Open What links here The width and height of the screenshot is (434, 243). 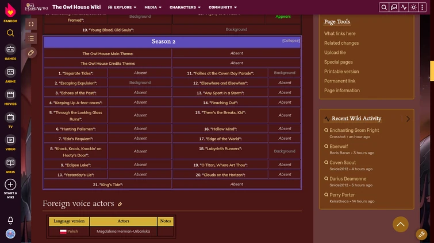pyautogui.click(x=340, y=33)
